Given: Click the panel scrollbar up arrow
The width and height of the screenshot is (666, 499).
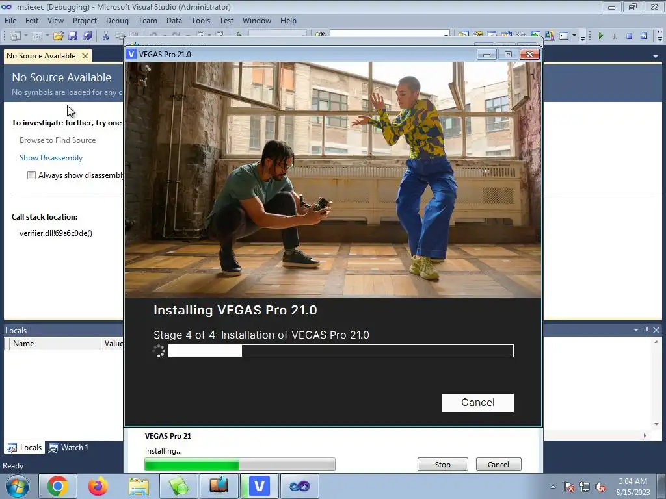Looking at the screenshot, I should [x=656, y=342].
